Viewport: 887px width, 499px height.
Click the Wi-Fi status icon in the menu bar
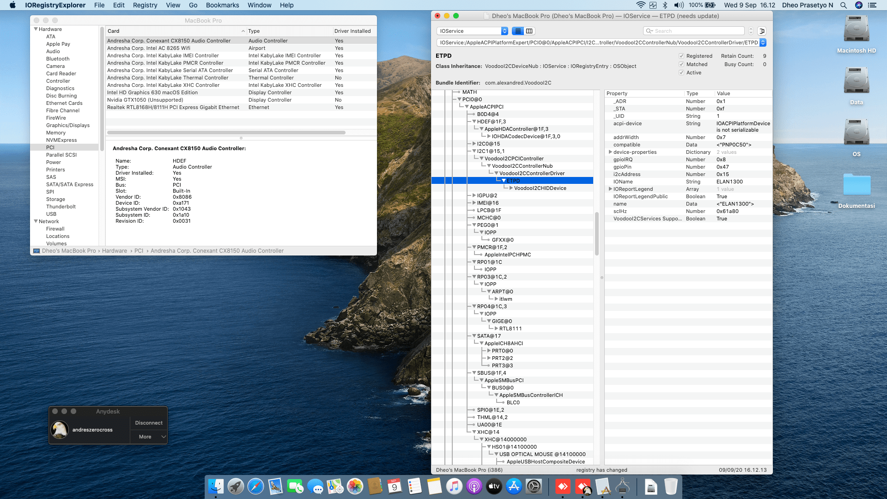(640, 5)
